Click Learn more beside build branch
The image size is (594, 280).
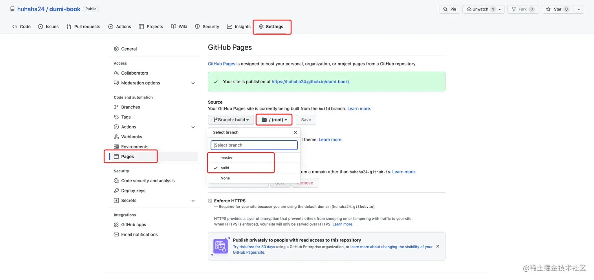pyautogui.click(x=359, y=109)
